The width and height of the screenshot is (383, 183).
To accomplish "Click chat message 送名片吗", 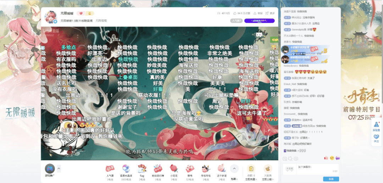I will 307,120.
